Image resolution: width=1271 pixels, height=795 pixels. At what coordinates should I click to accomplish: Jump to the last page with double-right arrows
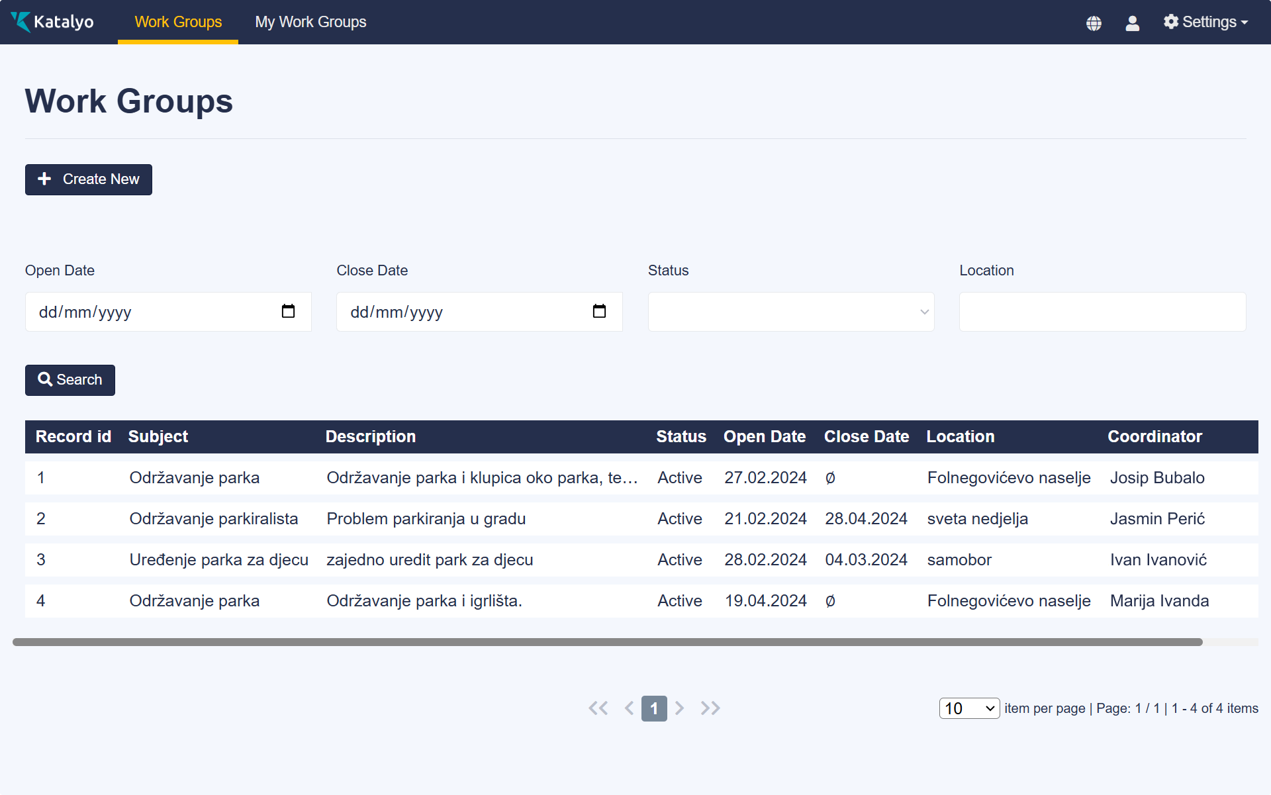point(710,708)
